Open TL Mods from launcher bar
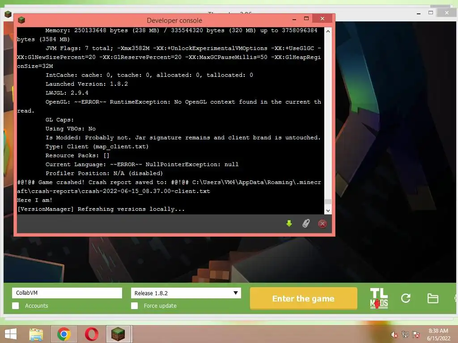458x343 pixels. tap(379, 298)
